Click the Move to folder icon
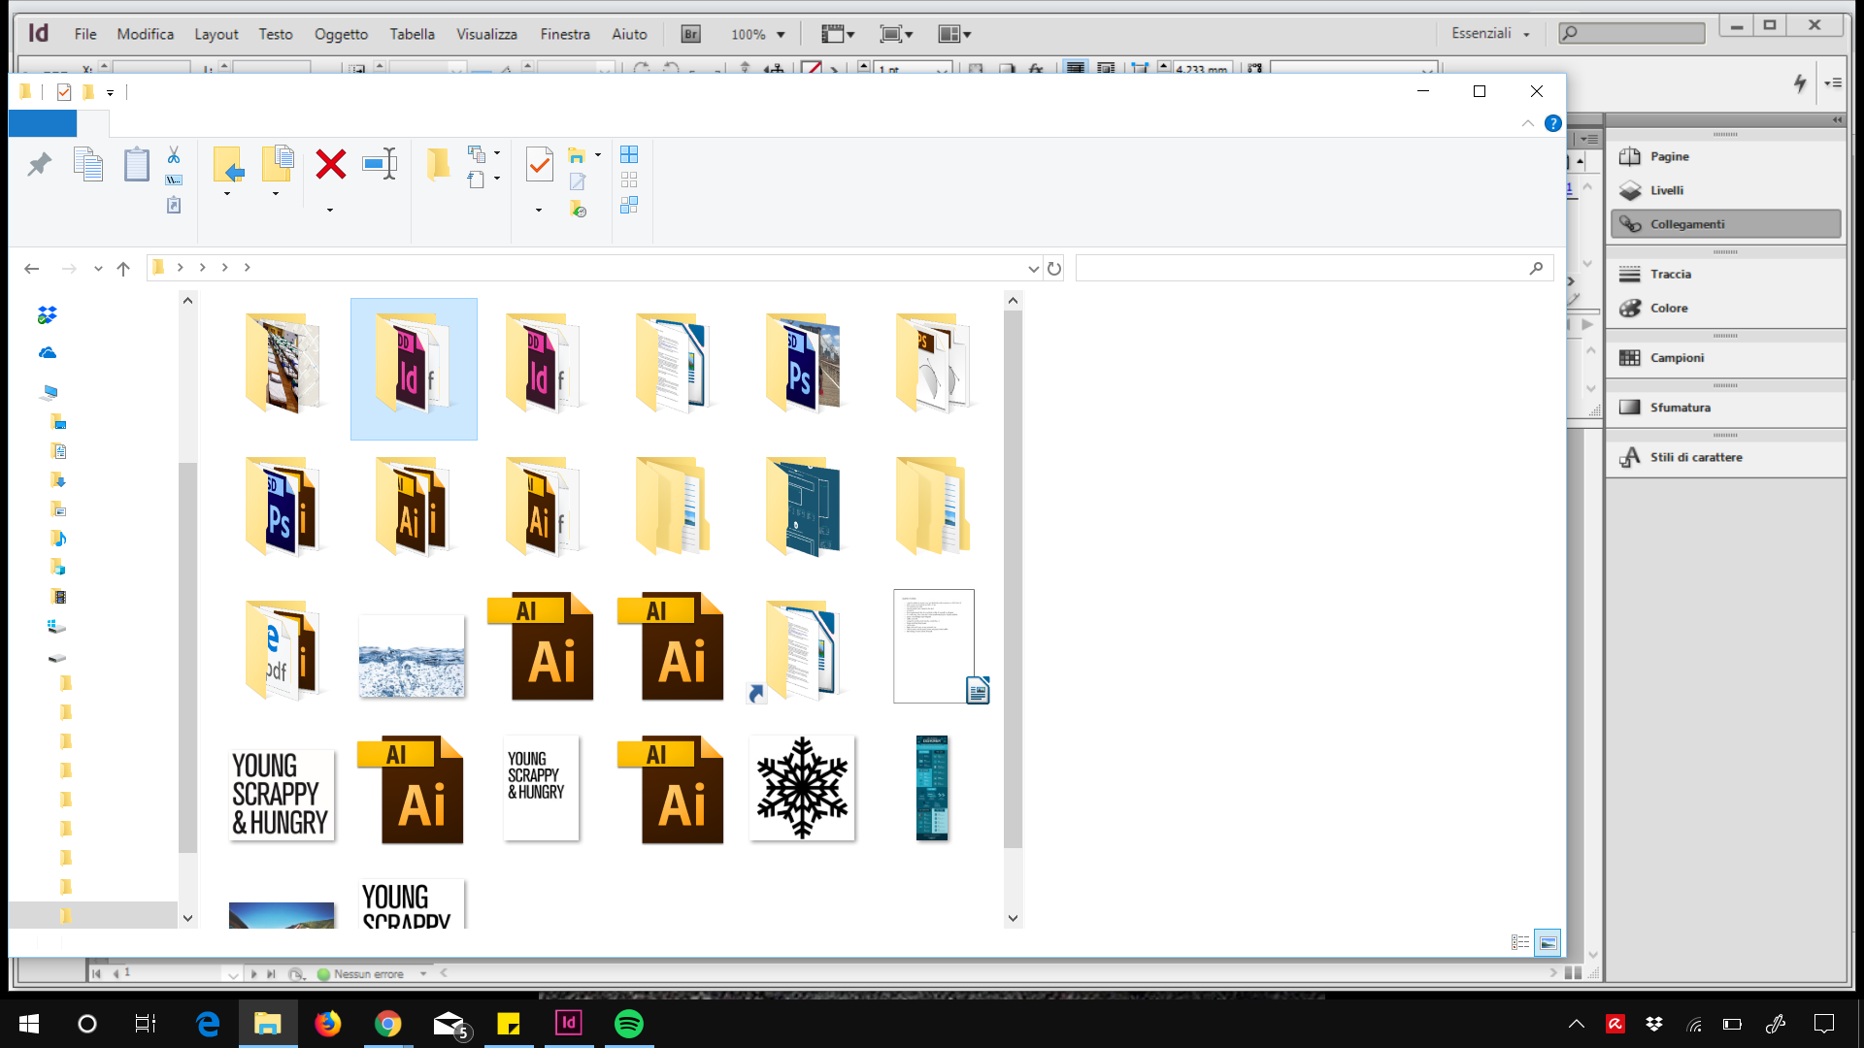 click(x=228, y=164)
